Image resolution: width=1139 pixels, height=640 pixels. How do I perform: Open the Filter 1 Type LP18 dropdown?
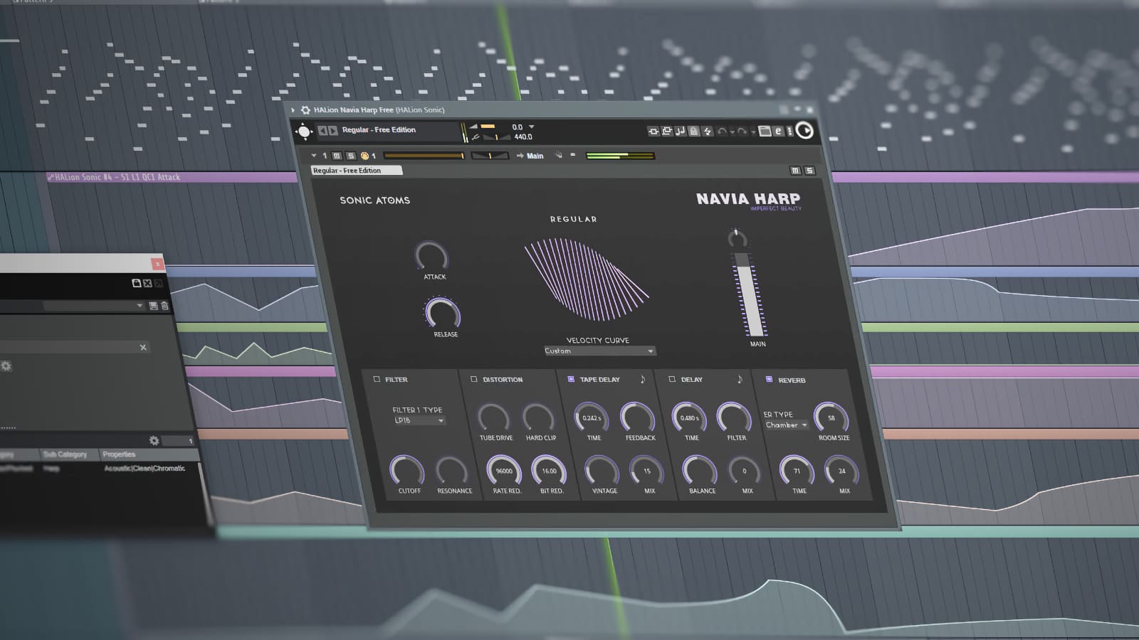coord(419,420)
